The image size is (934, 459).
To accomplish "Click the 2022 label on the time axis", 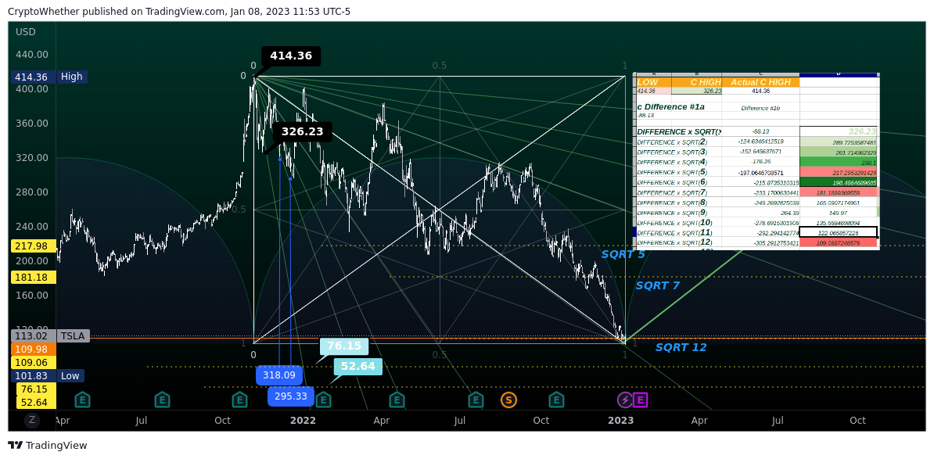I will point(303,421).
